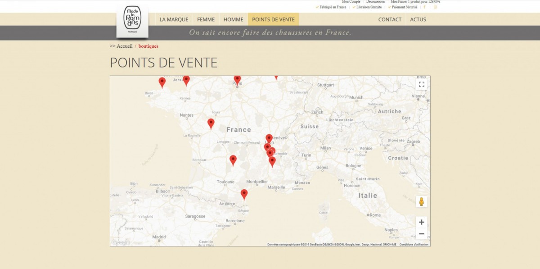Image resolution: width=540 pixels, height=269 pixels.
Task: Click the Marseille label on the map
Action: tap(276, 187)
